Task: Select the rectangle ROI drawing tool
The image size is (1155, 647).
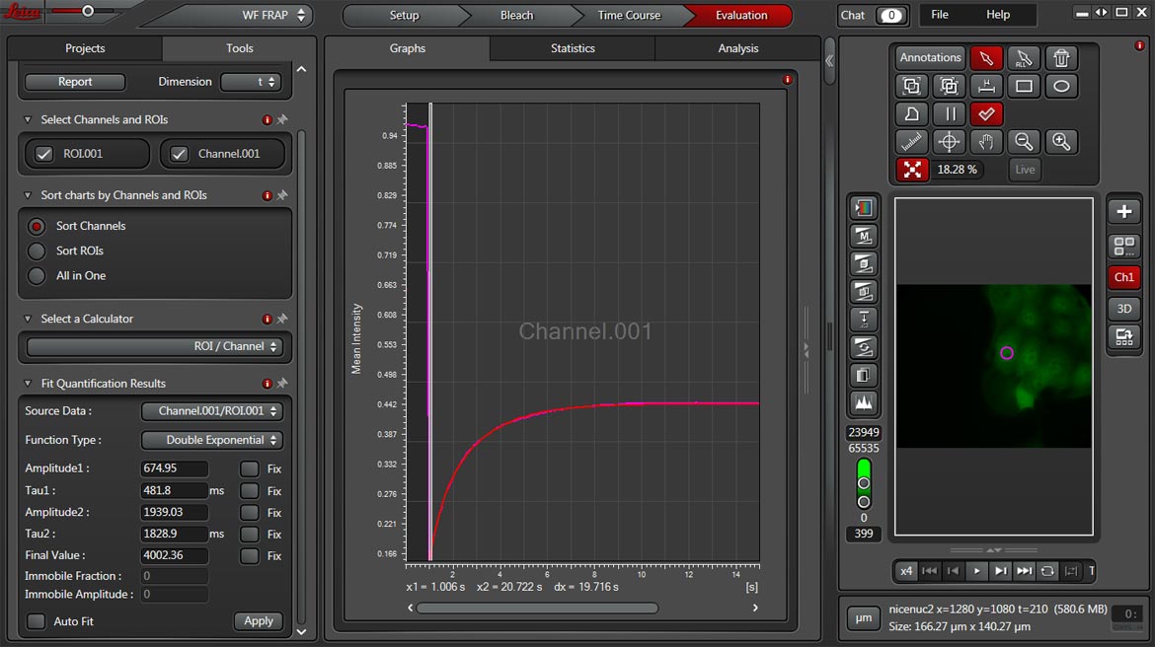Action: [1024, 86]
